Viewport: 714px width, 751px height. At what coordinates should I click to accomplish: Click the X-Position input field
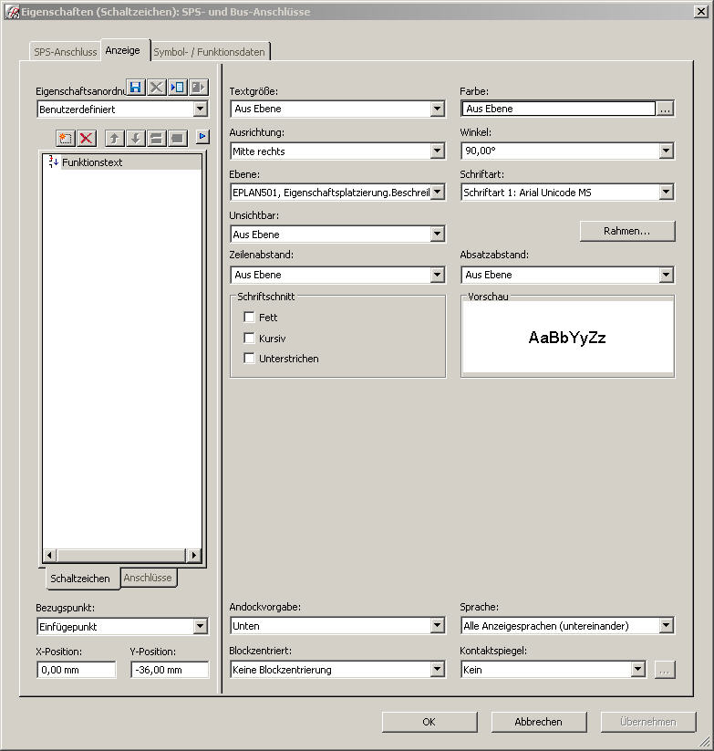pyautogui.click(x=76, y=670)
